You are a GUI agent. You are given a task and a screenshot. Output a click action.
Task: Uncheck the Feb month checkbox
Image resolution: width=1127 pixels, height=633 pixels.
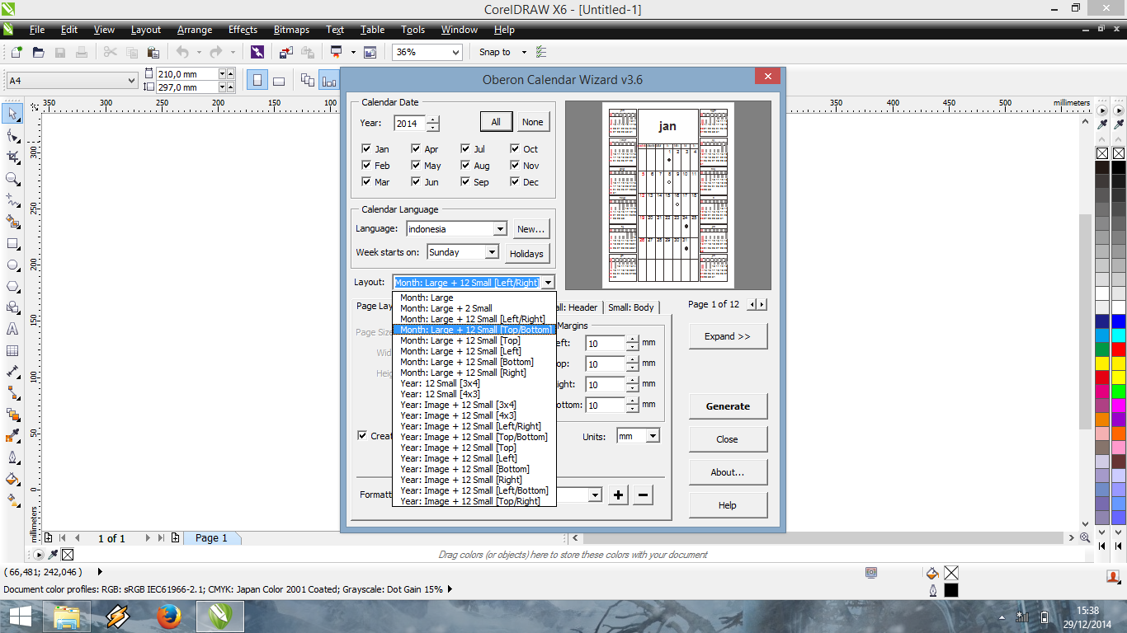[366, 165]
